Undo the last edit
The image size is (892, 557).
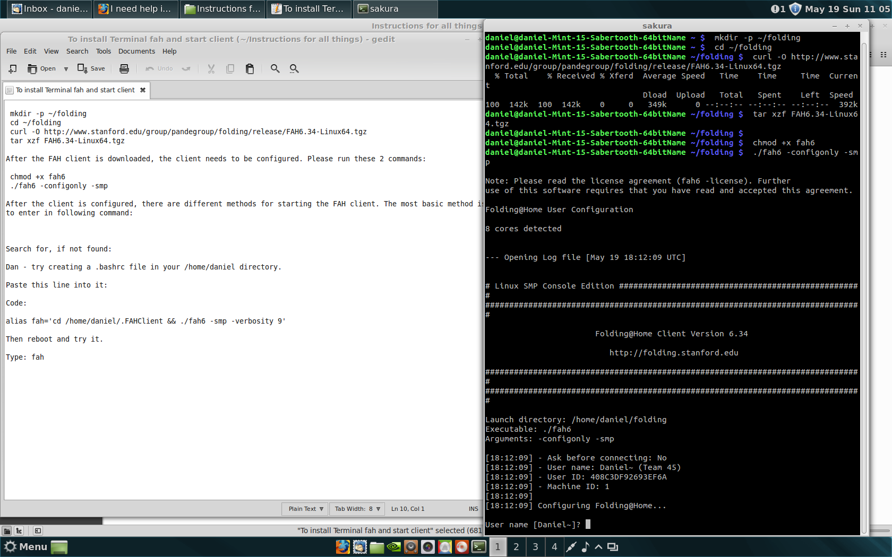159,68
